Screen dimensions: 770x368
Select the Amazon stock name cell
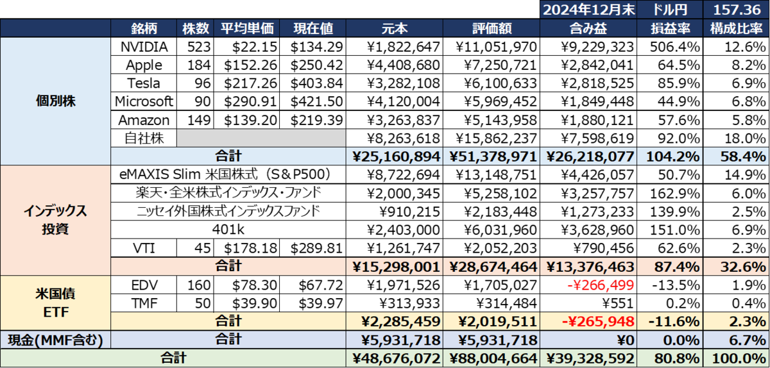144,120
